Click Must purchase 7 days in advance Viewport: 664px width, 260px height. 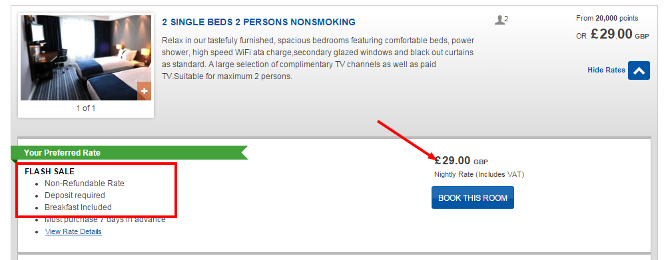(105, 219)
